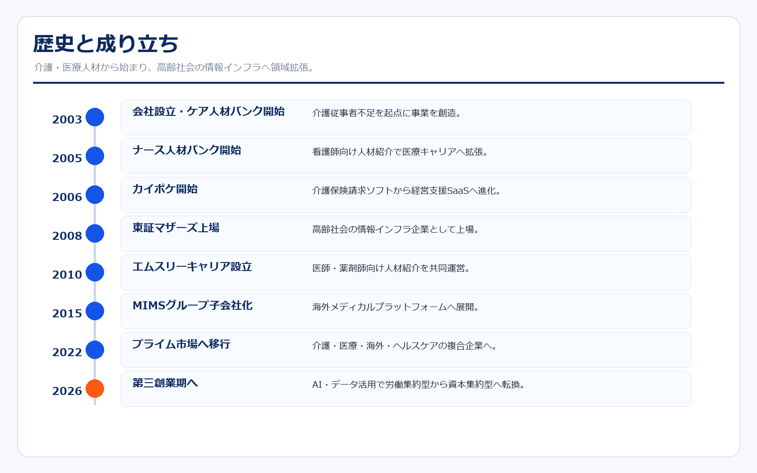
Task: Click the orange 2026 timeline dot
Action: point(95,389)
